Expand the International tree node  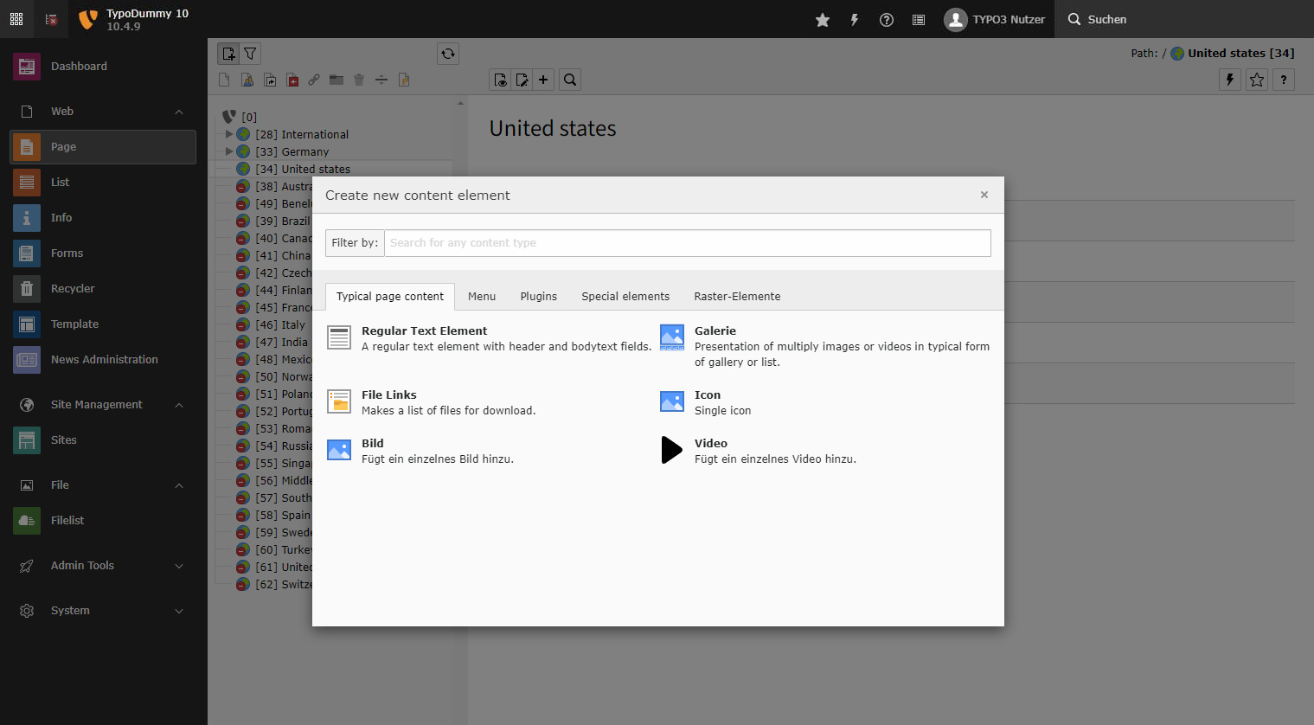pos(229,134)
